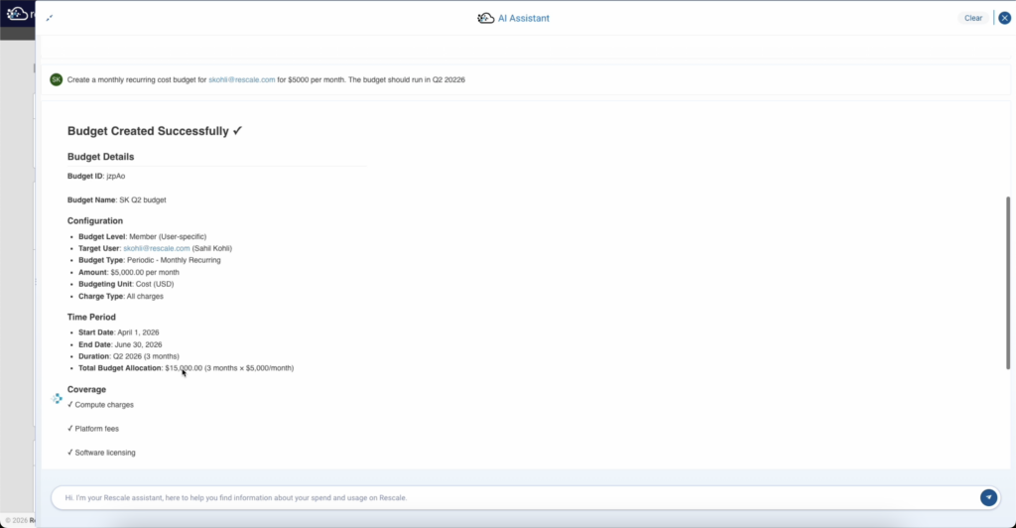Image resolution: width=1016 pixels, height=528 pixels.
Task: Click the Rescale logo in the header
Action: [17, 18]
